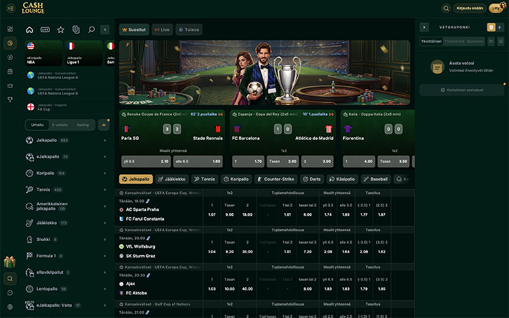The width and height of the screenshot is (509, 318).
Task: Expand the Koripallo category
Action: 67,173
